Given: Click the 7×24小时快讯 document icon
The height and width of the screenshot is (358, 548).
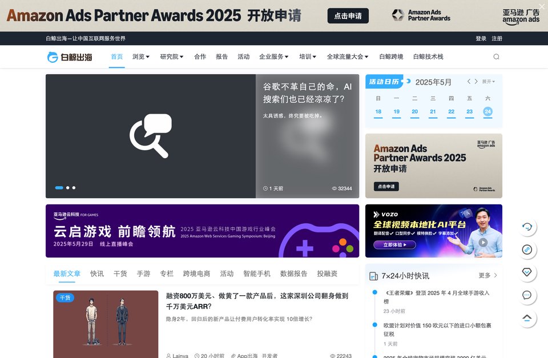Looking at the screenshot, I should coord(373,276).
